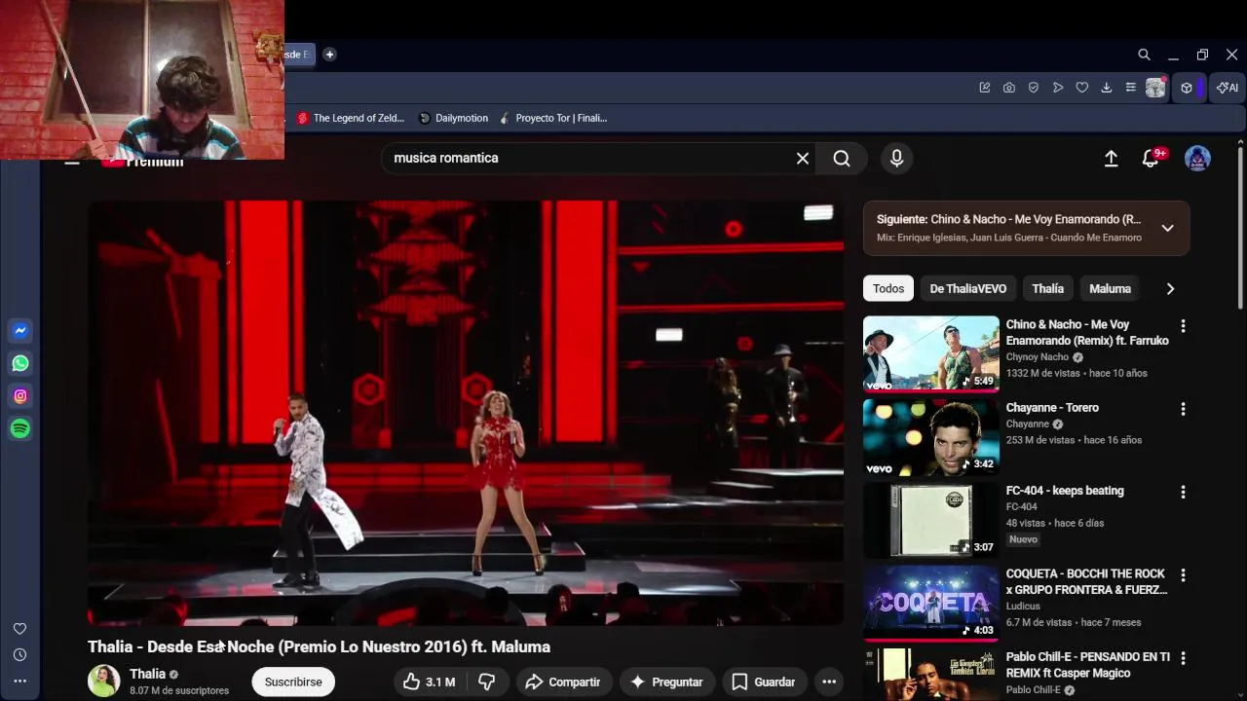
Task: Start voice search with microphone
Action: (x=897, y=159)
